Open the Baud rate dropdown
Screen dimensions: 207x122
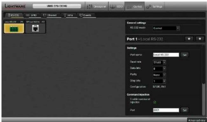pyautogui.click(x=159, y=62)
